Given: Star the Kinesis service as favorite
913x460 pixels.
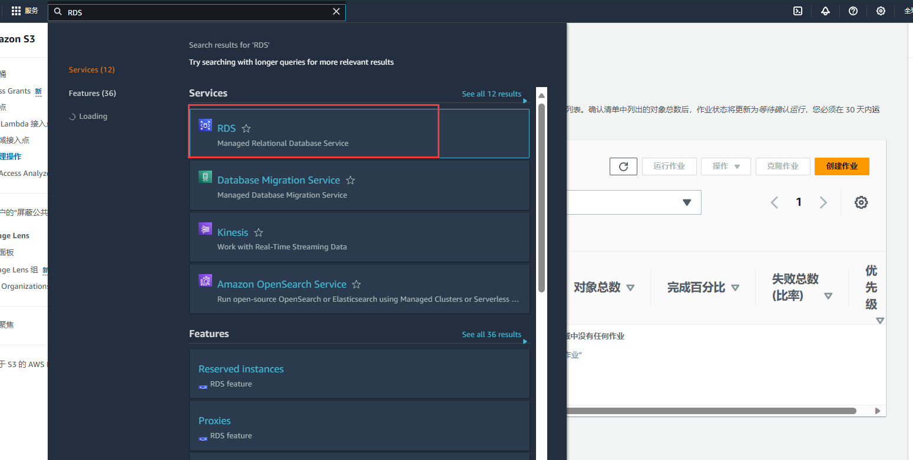Looking at the screenshot, I should click(258, 232).
